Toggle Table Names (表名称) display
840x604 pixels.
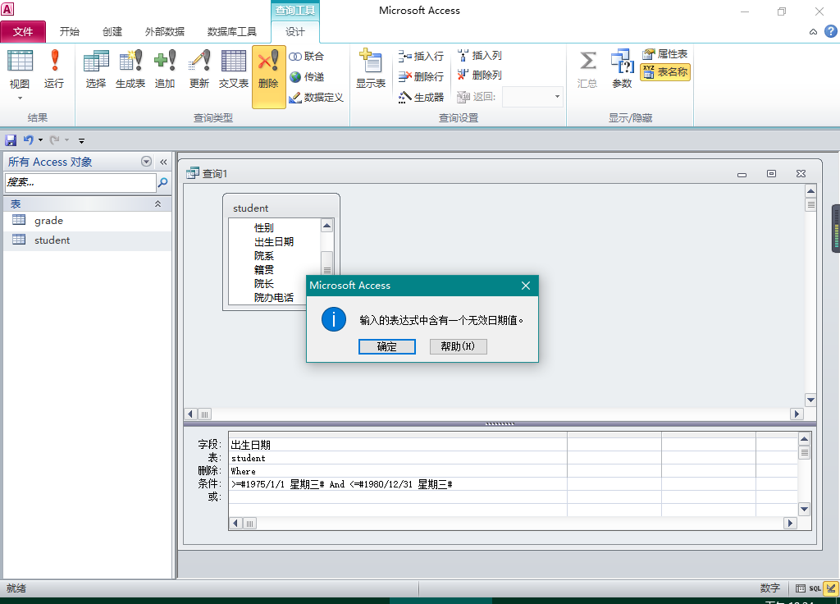click(x=664, y=72)
